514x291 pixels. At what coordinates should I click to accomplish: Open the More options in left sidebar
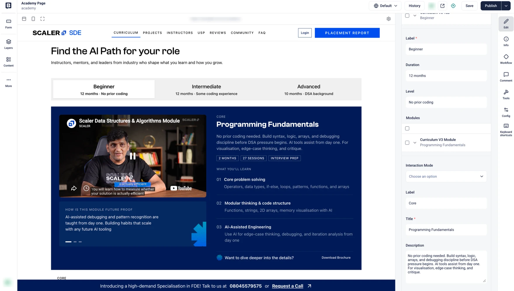[8, 82]
